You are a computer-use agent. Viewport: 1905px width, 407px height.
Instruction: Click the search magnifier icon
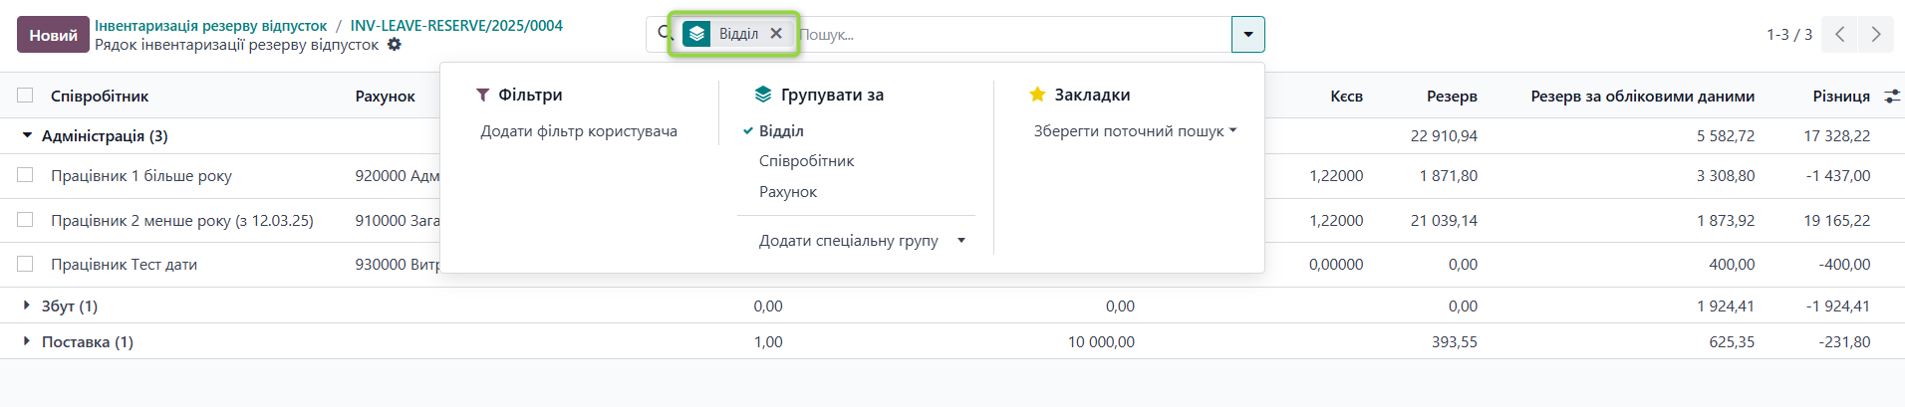(x=665, y=33)
